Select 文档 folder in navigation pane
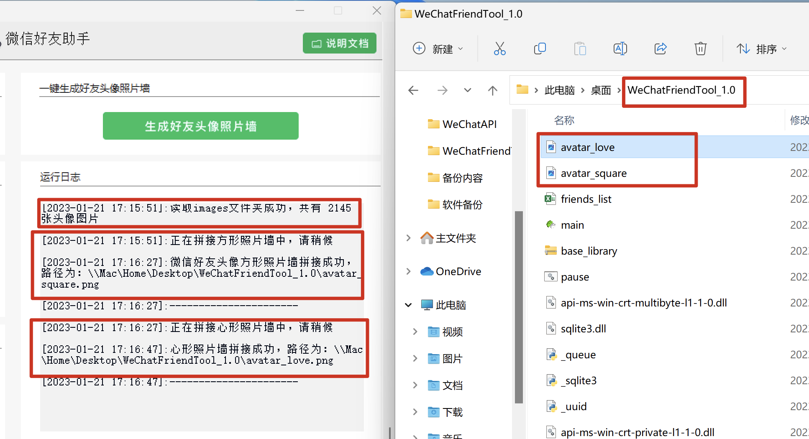The image size is (809, 439). (x=445, y=385)
